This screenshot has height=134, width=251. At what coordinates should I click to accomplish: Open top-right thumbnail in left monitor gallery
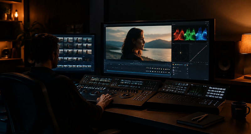tap(87, 40)
